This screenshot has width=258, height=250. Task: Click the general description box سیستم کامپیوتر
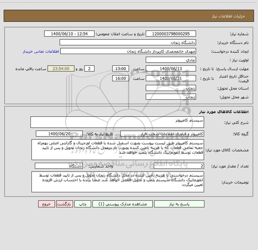(117, 122)
